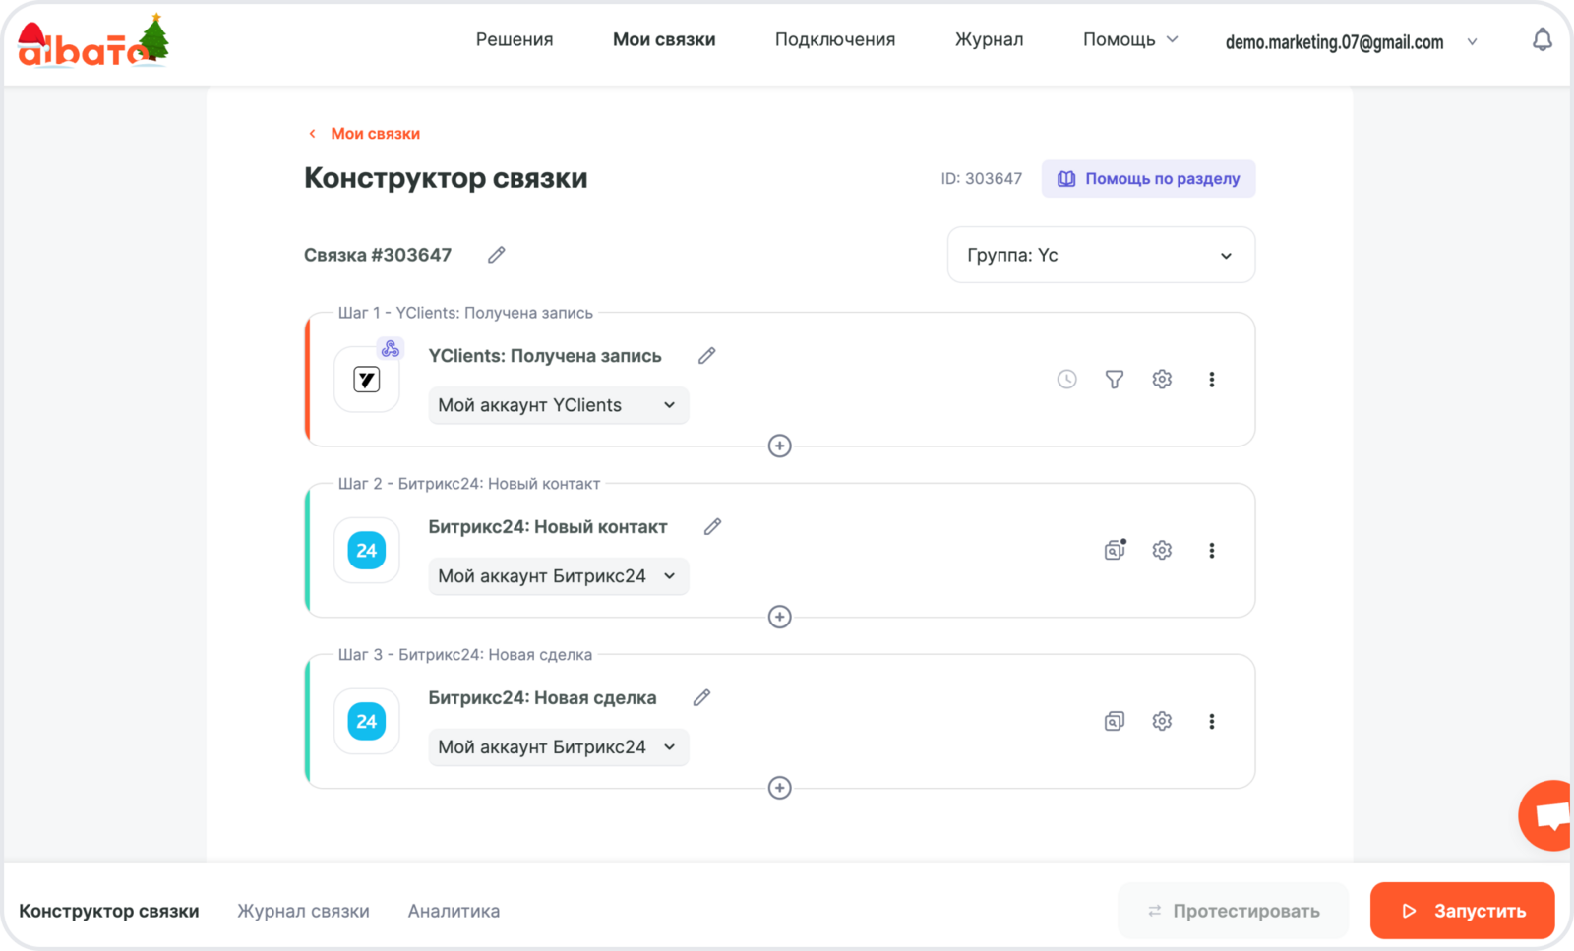Edit the Связка #303647 name with pencil icon
Screen dimensions: 1574x951
pyautogui.click(x=497, y=255)
